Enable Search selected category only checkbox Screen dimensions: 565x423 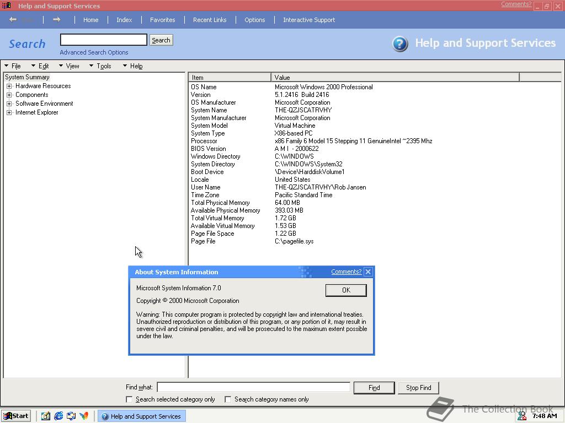pos(129,399)
